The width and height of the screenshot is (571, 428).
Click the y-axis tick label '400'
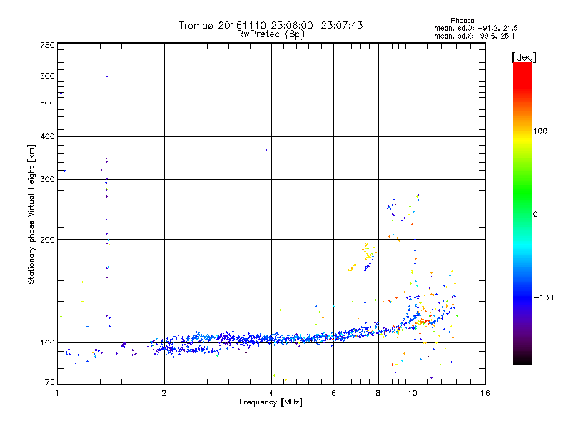pos(47,136)
